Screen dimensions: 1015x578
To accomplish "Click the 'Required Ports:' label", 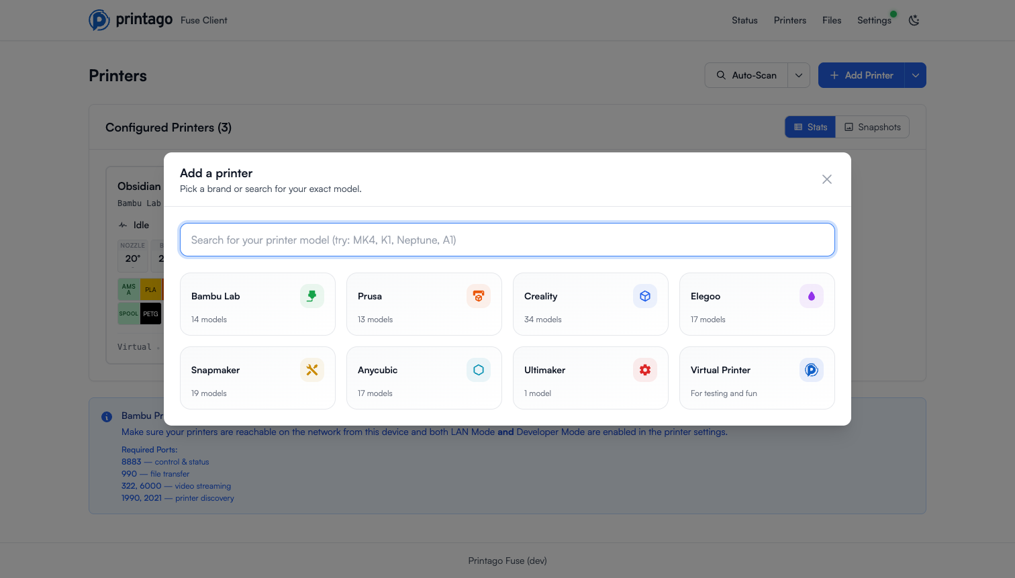I will (x=150, y=450).
